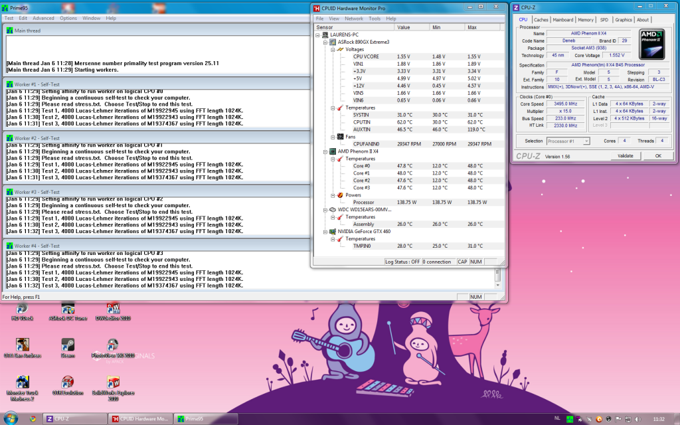
Task: Collapse the NVIDIA GeForce GTX 460 node
Action: coord(325,232)
